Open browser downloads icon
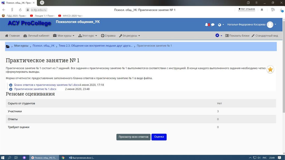Screen dimensions: 285x160 click(281, 10)
